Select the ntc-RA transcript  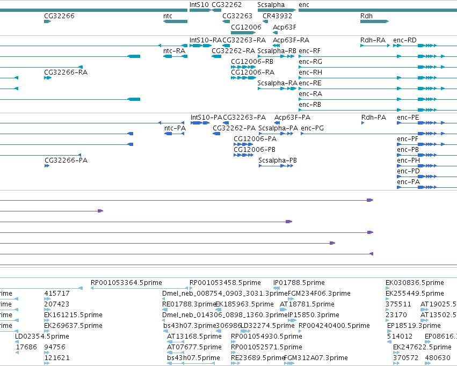[175, 56]
